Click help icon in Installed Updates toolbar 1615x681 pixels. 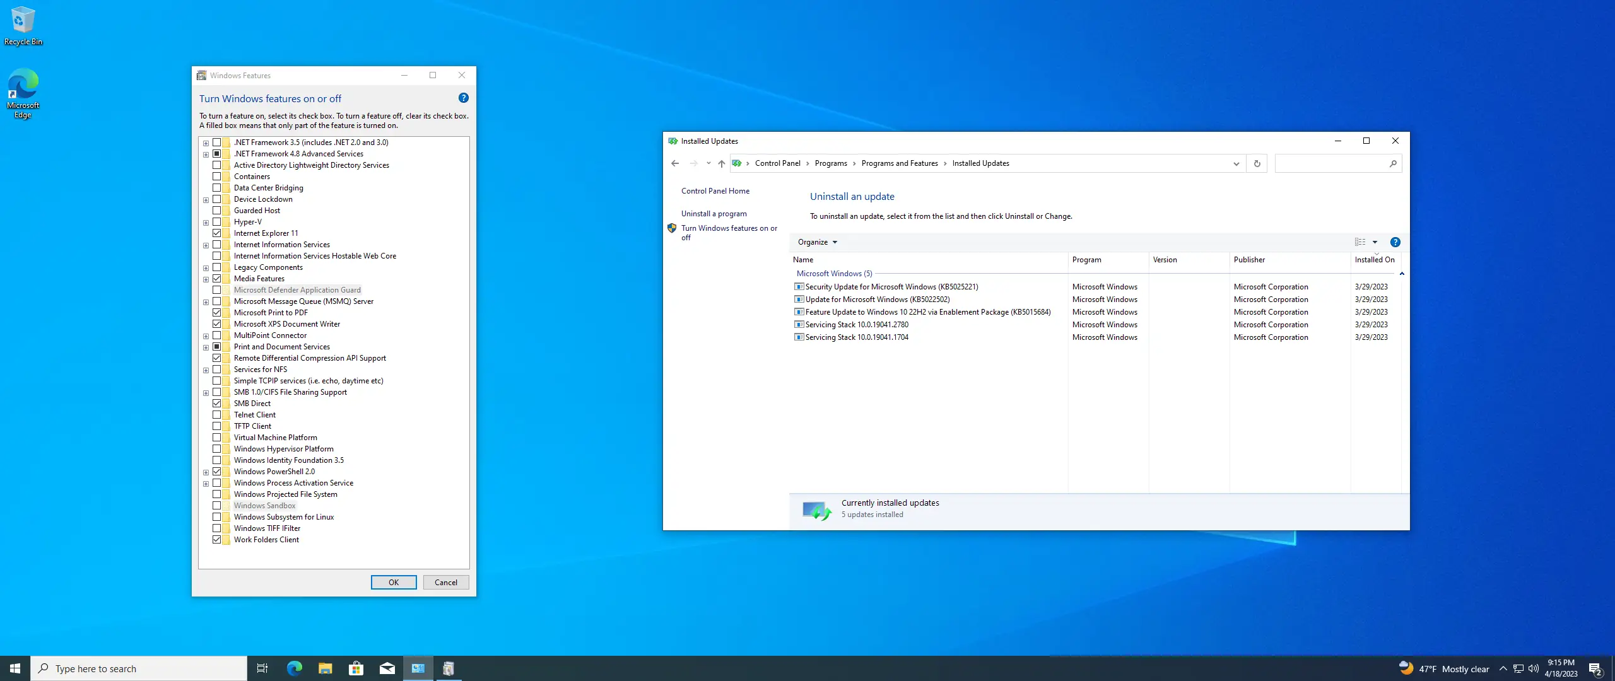click(x=1395, y=242)
